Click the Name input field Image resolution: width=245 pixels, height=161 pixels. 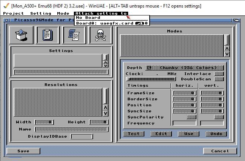[71, 129]
